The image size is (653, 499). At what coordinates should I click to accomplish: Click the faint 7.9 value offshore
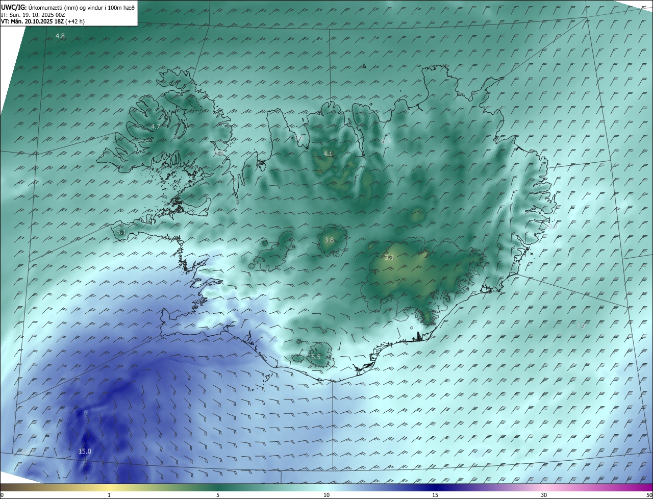coord(581,326)
